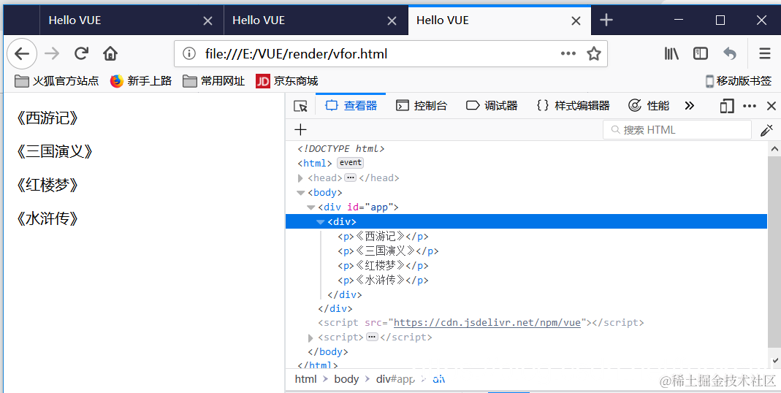Click 《水浒传》 text on the page
The image size is (781, 393).
pos(47,218)
